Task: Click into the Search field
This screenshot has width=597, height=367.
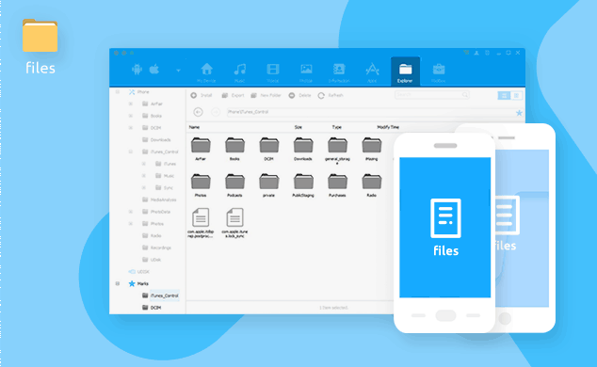Action: click(x=432, y=95)
